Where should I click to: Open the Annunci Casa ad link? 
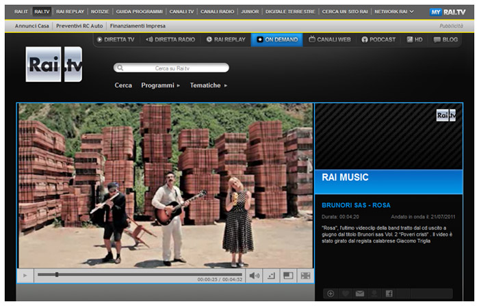point(31,26)
